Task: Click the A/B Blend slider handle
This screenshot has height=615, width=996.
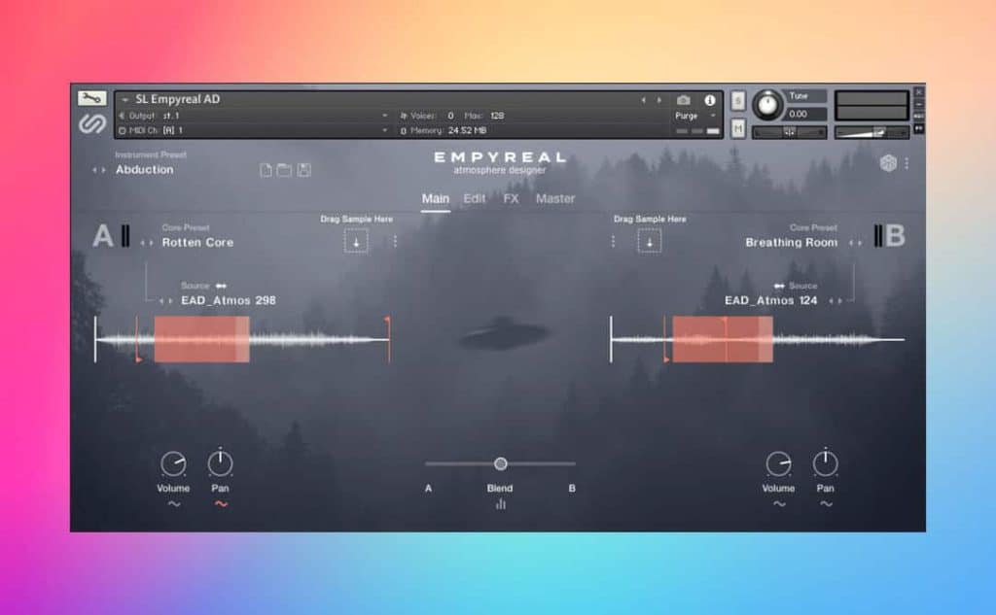Action: 500,463
